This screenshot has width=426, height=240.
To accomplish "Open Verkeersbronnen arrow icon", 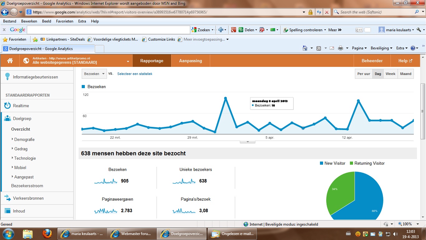I will 7,198.
